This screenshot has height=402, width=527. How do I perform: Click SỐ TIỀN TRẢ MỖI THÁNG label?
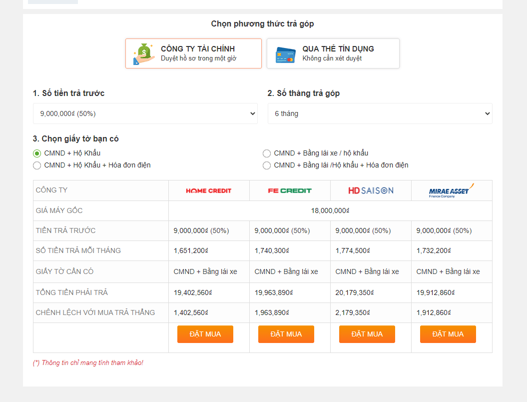(78, 250)
